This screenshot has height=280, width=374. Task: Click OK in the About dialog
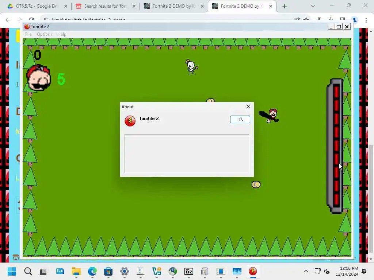pos(240,119)
